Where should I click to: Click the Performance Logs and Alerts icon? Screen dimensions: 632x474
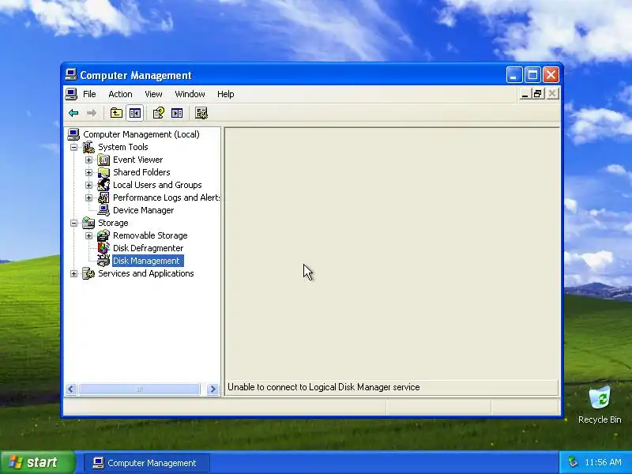click(103, 198)
